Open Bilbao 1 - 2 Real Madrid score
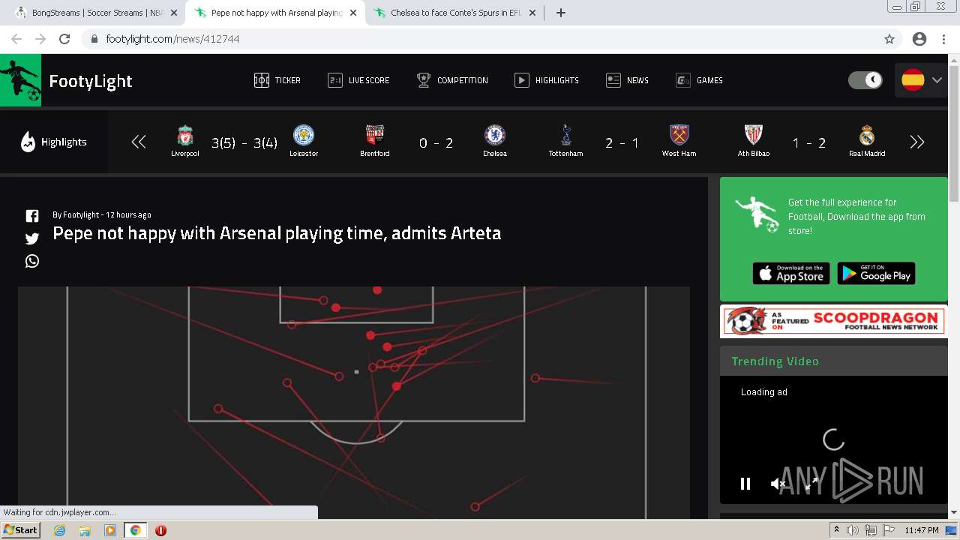Image resolution: width=960 pixels, height=540 pixels. point(809,143)
